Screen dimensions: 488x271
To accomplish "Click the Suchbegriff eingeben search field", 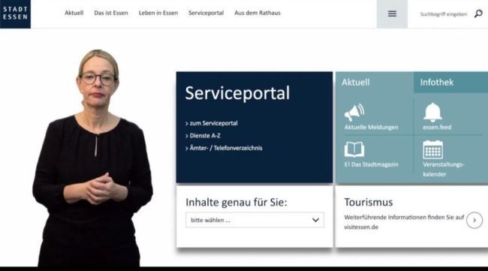I will point(444,14).
